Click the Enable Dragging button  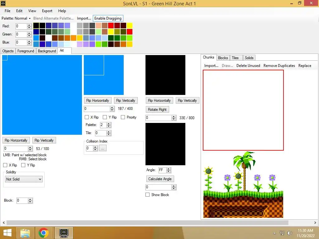tap(108, 18)
